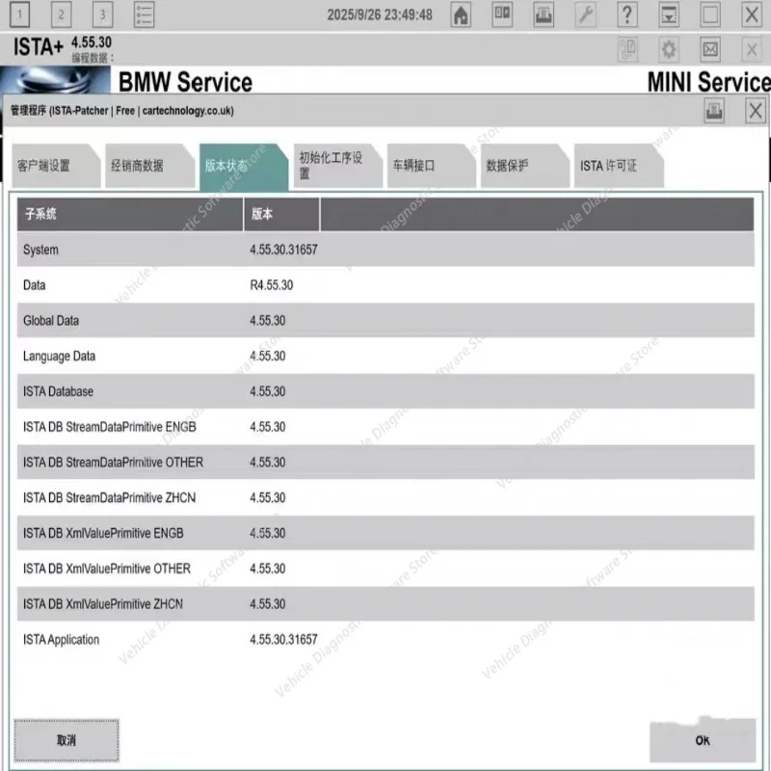Click the top bar print icon
The image size is (771, 771).
pyautogui.click(x=544, y=14)
